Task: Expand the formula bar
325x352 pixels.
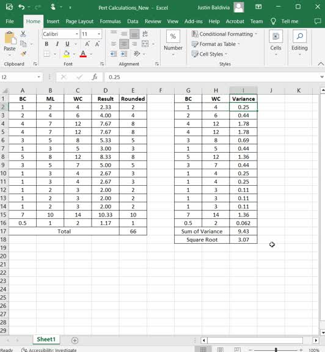Action: click(322, 77)
